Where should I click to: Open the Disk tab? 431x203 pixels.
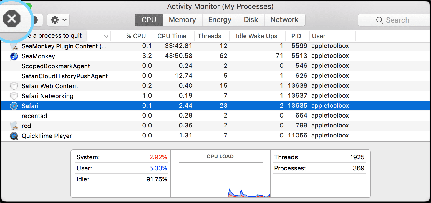[x=251, y=20]
